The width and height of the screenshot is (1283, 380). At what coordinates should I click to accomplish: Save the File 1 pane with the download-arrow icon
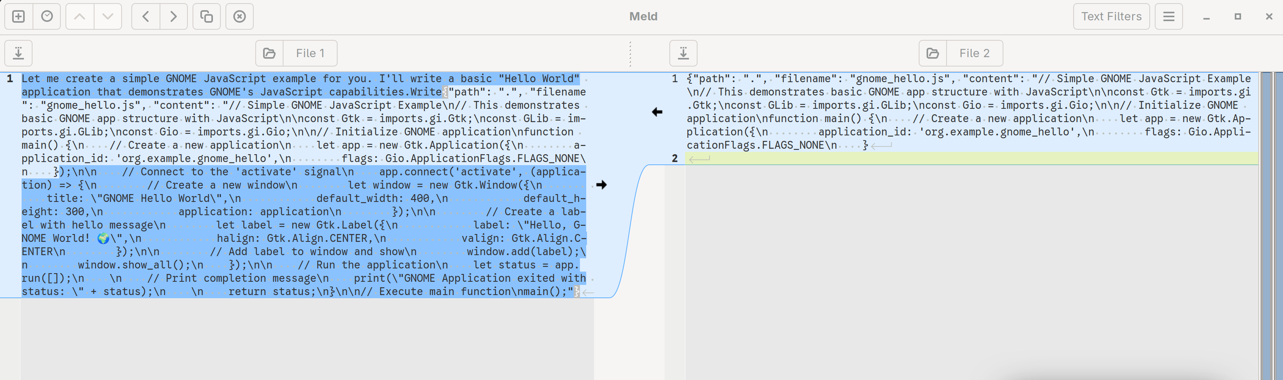pyautogui.click(x=18, y=53)
